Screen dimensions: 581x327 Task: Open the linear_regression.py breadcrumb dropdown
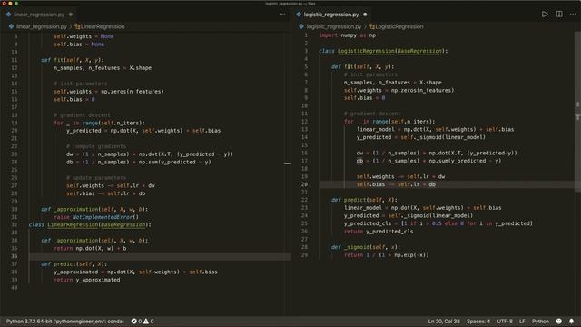point(42,26)
